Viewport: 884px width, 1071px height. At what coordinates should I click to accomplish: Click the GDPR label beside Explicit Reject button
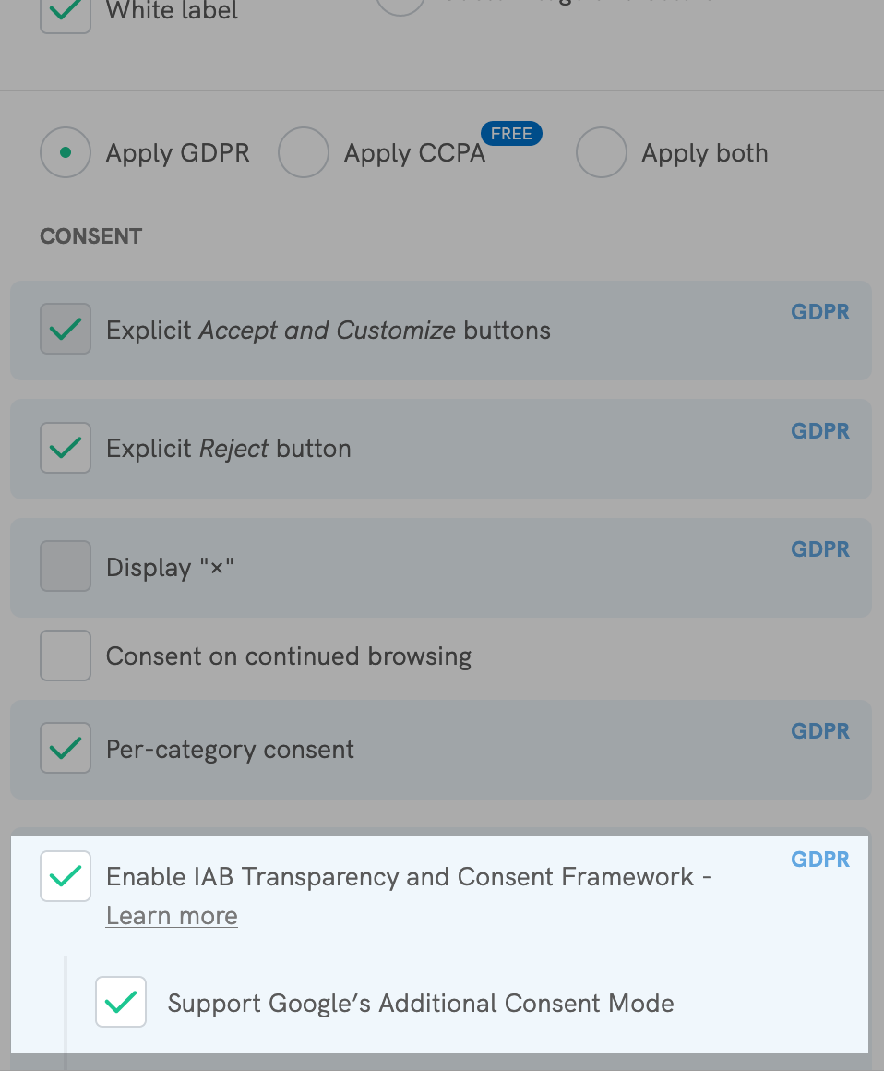(x=819, y=430)
